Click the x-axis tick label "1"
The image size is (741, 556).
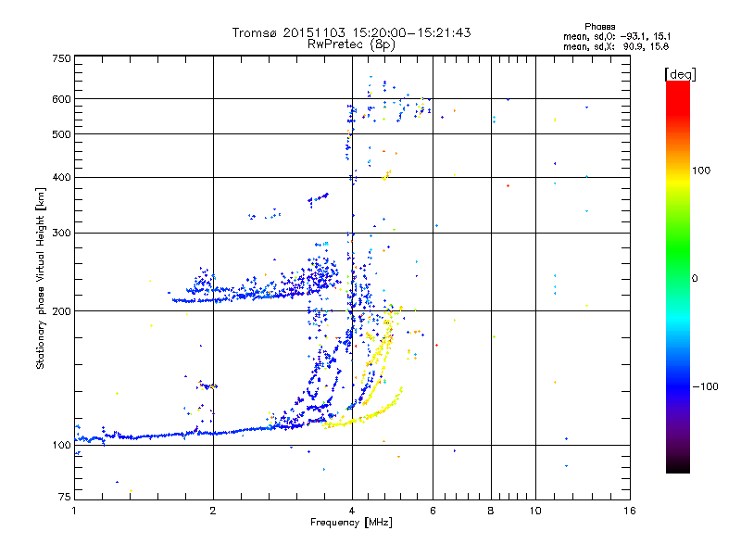[75, 511]
